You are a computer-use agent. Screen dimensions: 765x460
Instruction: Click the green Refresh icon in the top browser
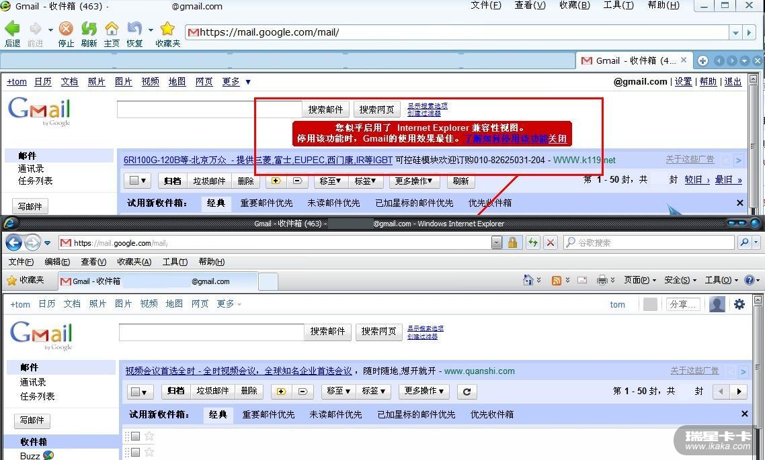89,29
